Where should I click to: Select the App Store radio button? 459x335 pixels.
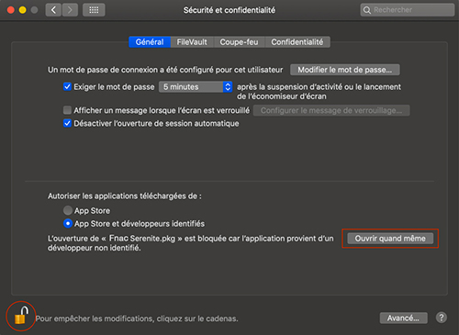pos(68,210)
